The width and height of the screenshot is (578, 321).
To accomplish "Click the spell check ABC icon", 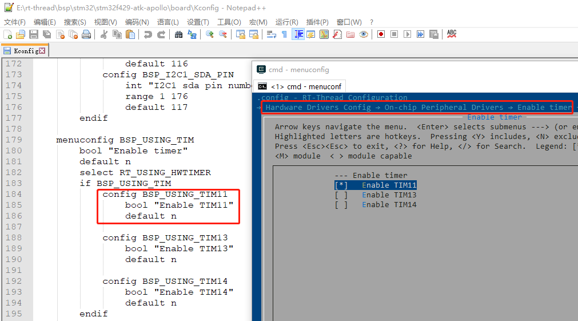I will (452, 34).
